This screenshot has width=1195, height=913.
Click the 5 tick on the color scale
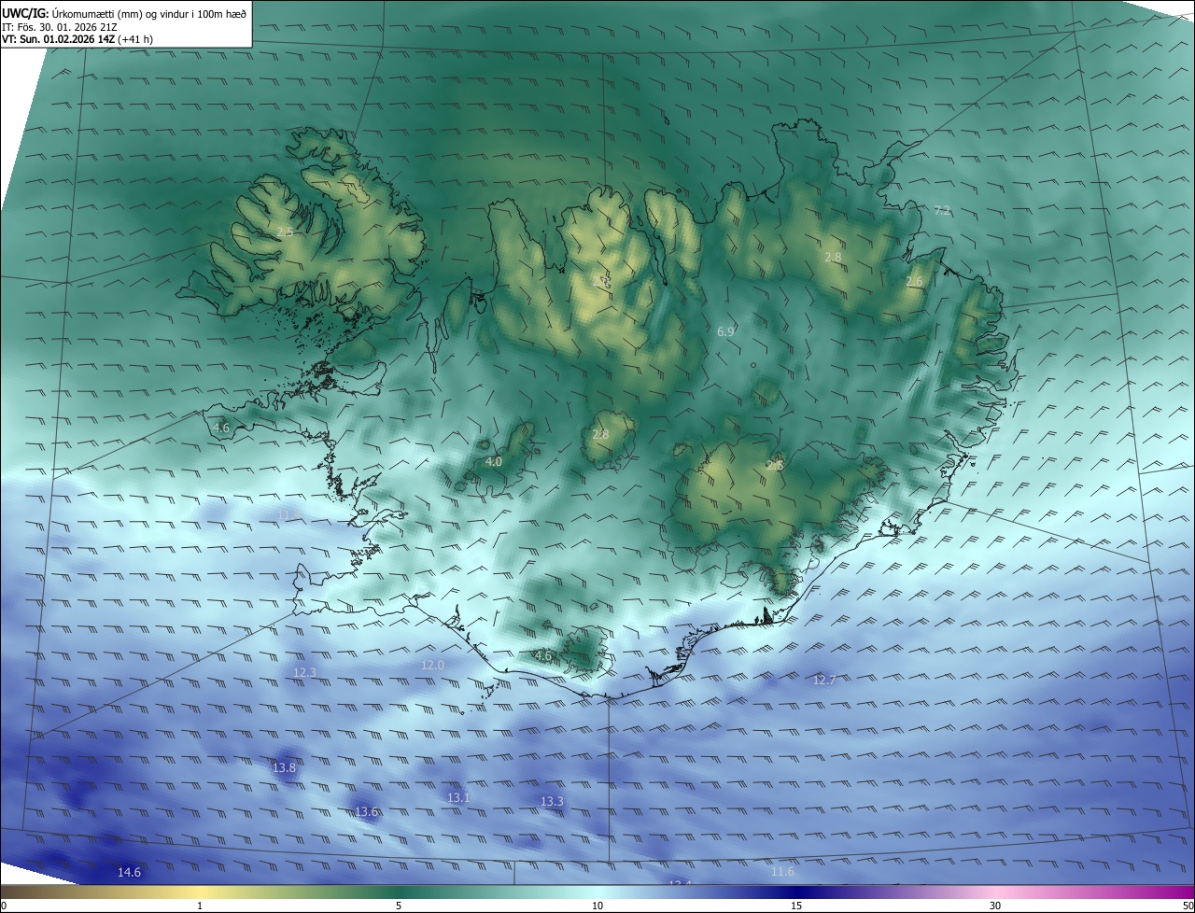pyautogui.click(x=399, y=906)
